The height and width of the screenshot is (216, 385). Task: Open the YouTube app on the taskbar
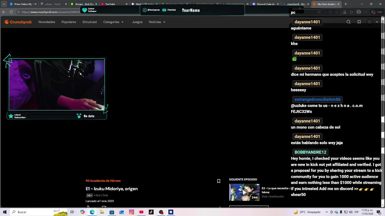(x=141, y=212)
